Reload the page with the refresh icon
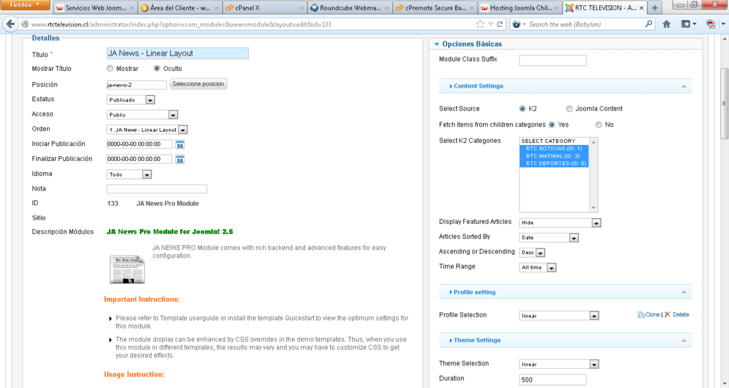Screen dimensions: 729x388 coord(500,24)
